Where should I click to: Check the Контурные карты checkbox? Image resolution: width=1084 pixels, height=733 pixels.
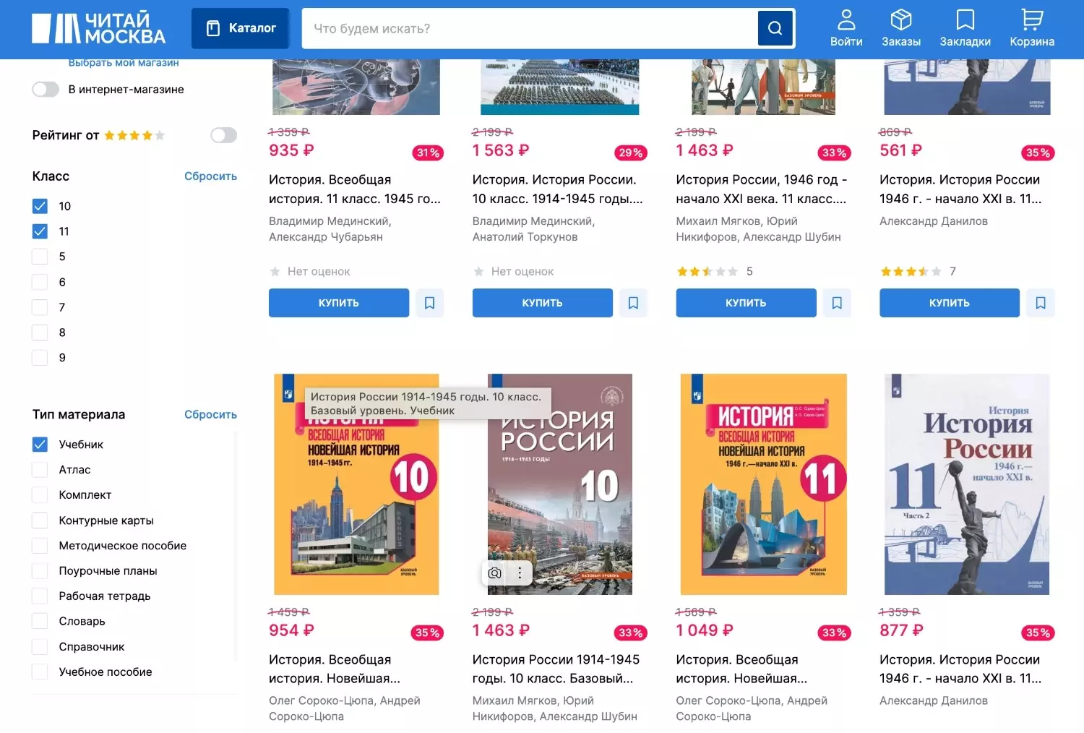pos(40,520)
